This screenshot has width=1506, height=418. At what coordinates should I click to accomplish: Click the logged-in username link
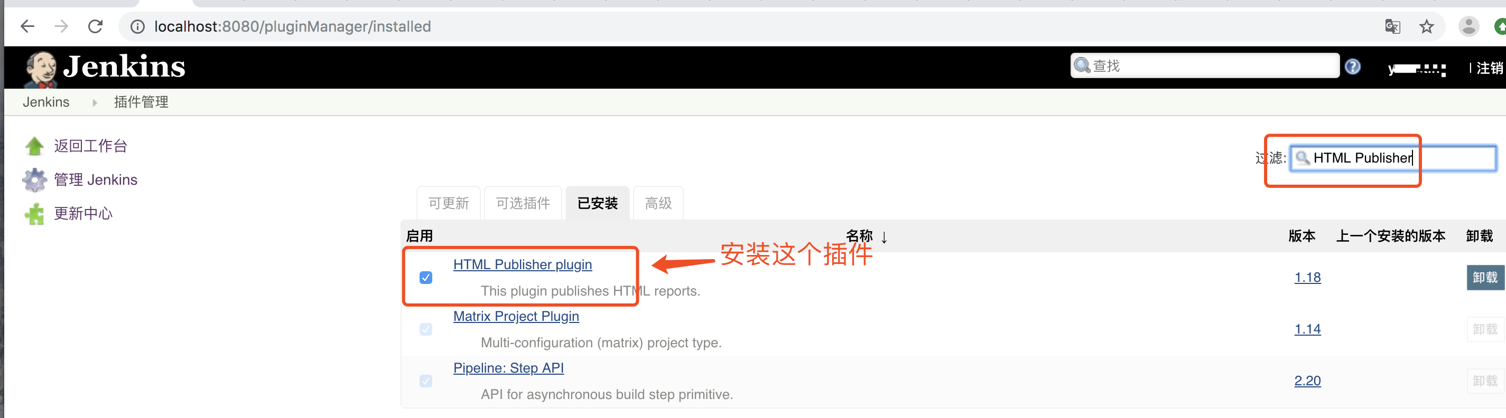(x=1417, y=70)
